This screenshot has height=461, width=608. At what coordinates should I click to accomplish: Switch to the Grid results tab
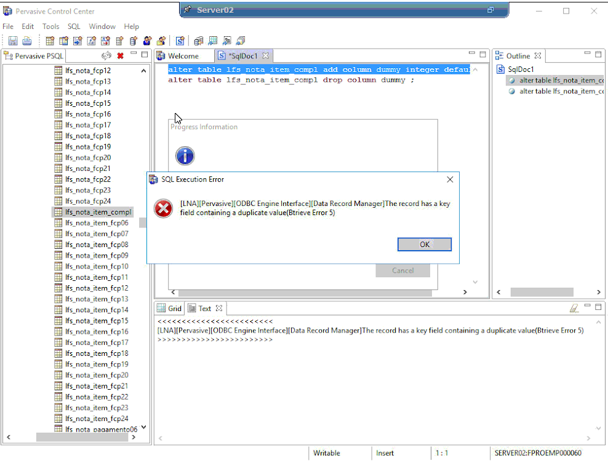coord(169,309)
